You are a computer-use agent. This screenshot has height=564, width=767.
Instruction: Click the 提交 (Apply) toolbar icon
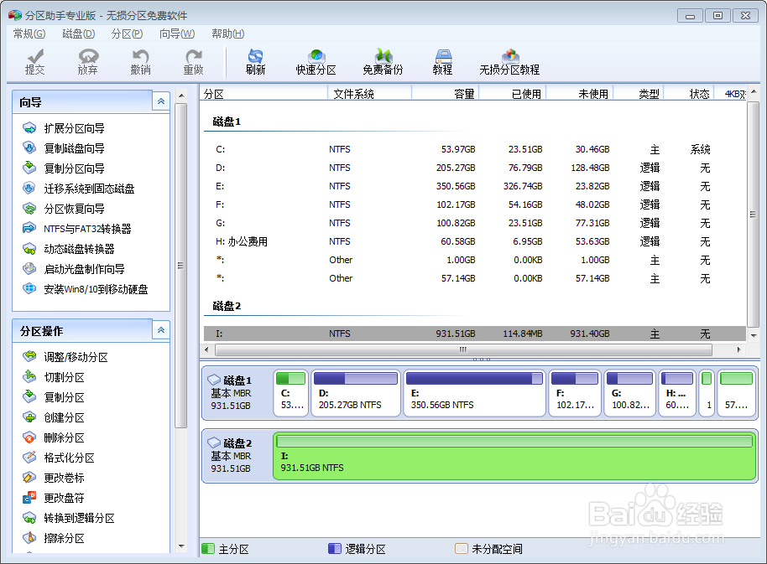[x=34, y=62]
